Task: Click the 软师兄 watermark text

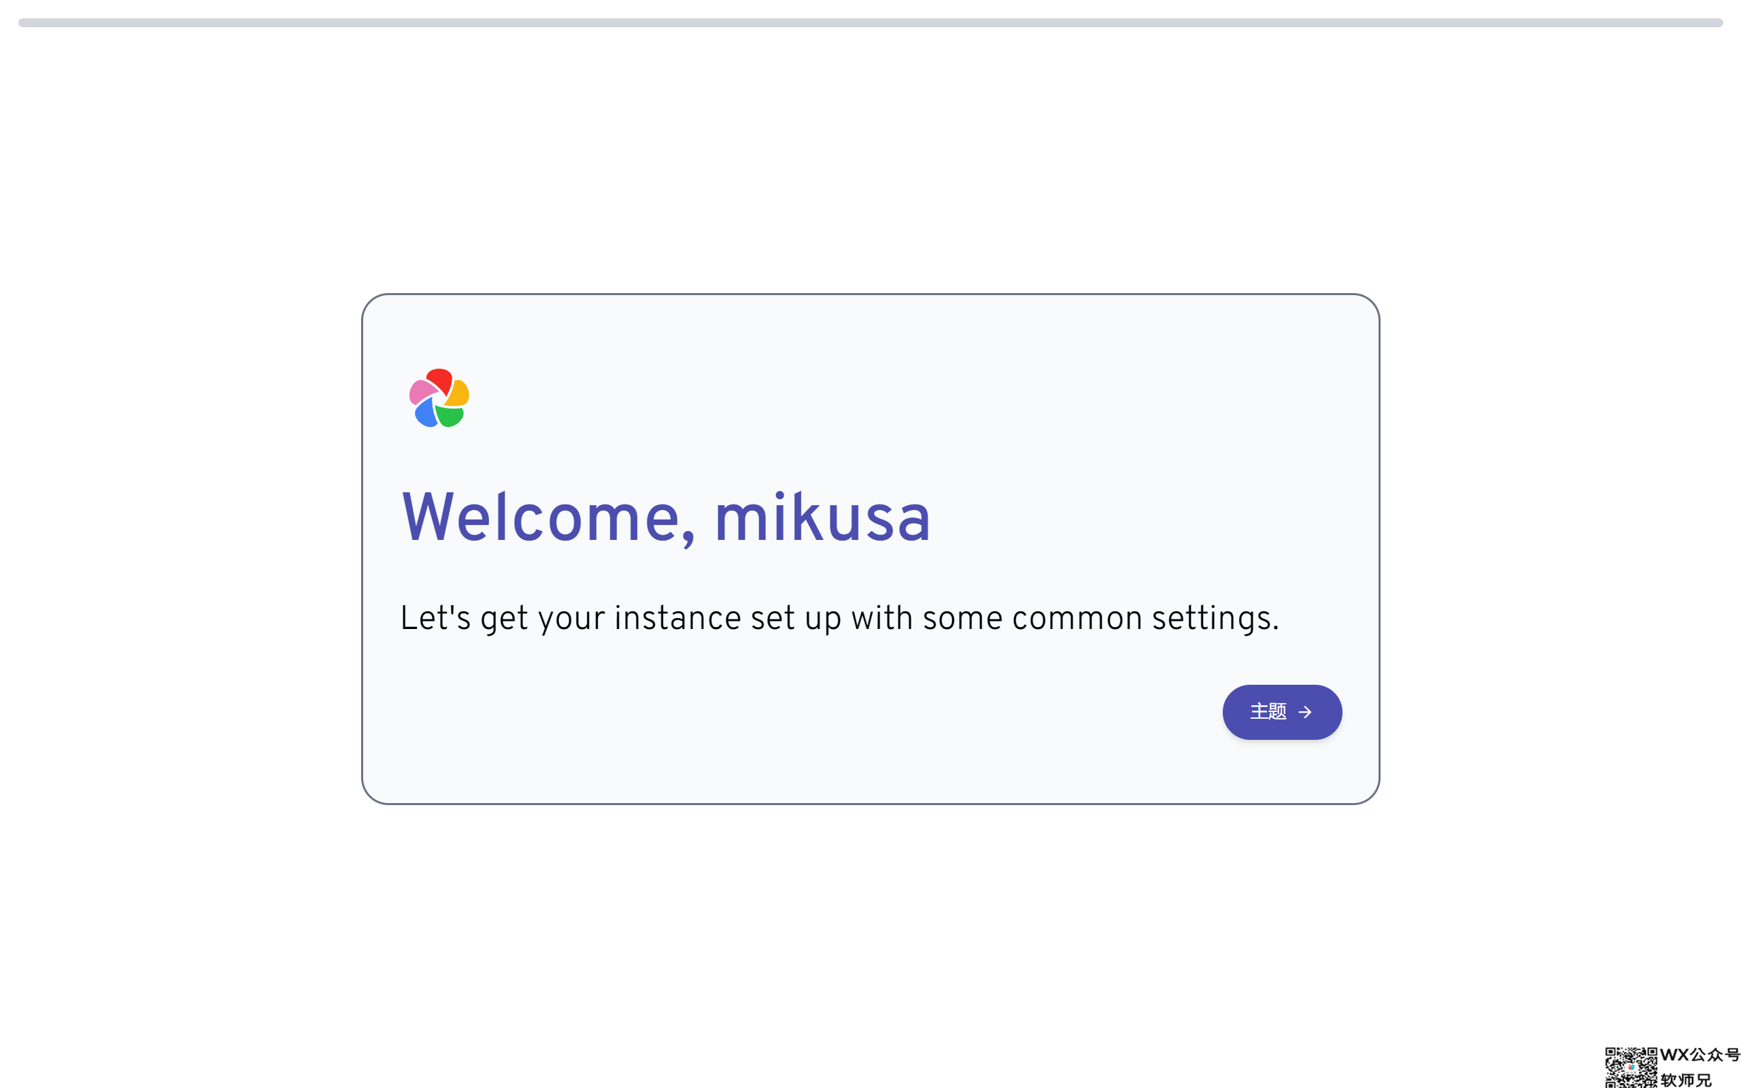Action: click(1687, 1079)
